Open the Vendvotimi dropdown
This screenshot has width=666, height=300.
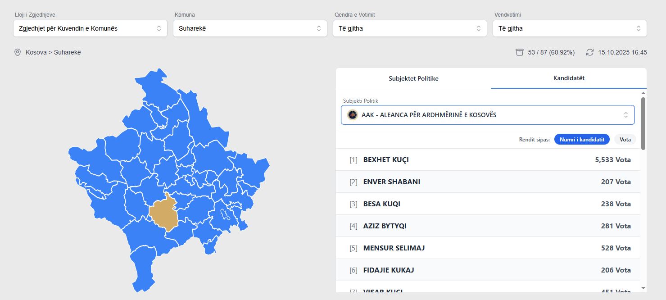point(570,28)
